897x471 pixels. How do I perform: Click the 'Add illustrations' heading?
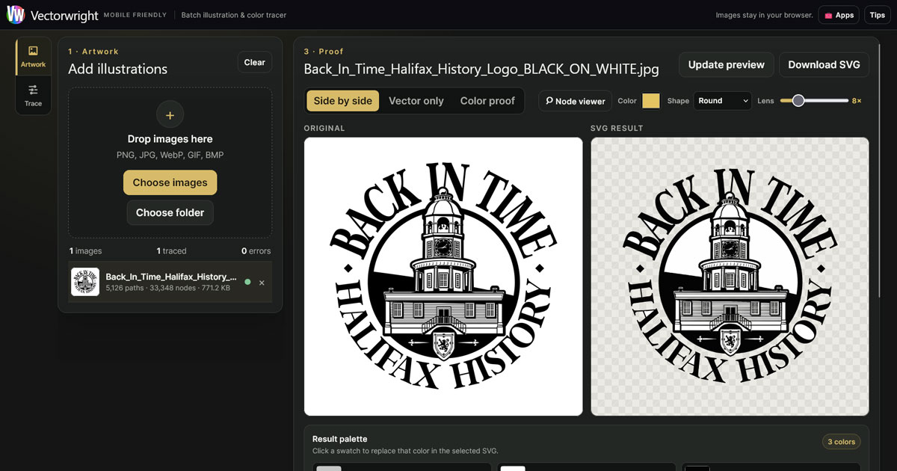pos(118,69)
